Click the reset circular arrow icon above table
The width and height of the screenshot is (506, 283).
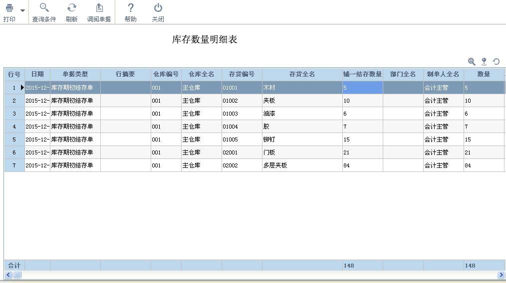coord(496,61)
